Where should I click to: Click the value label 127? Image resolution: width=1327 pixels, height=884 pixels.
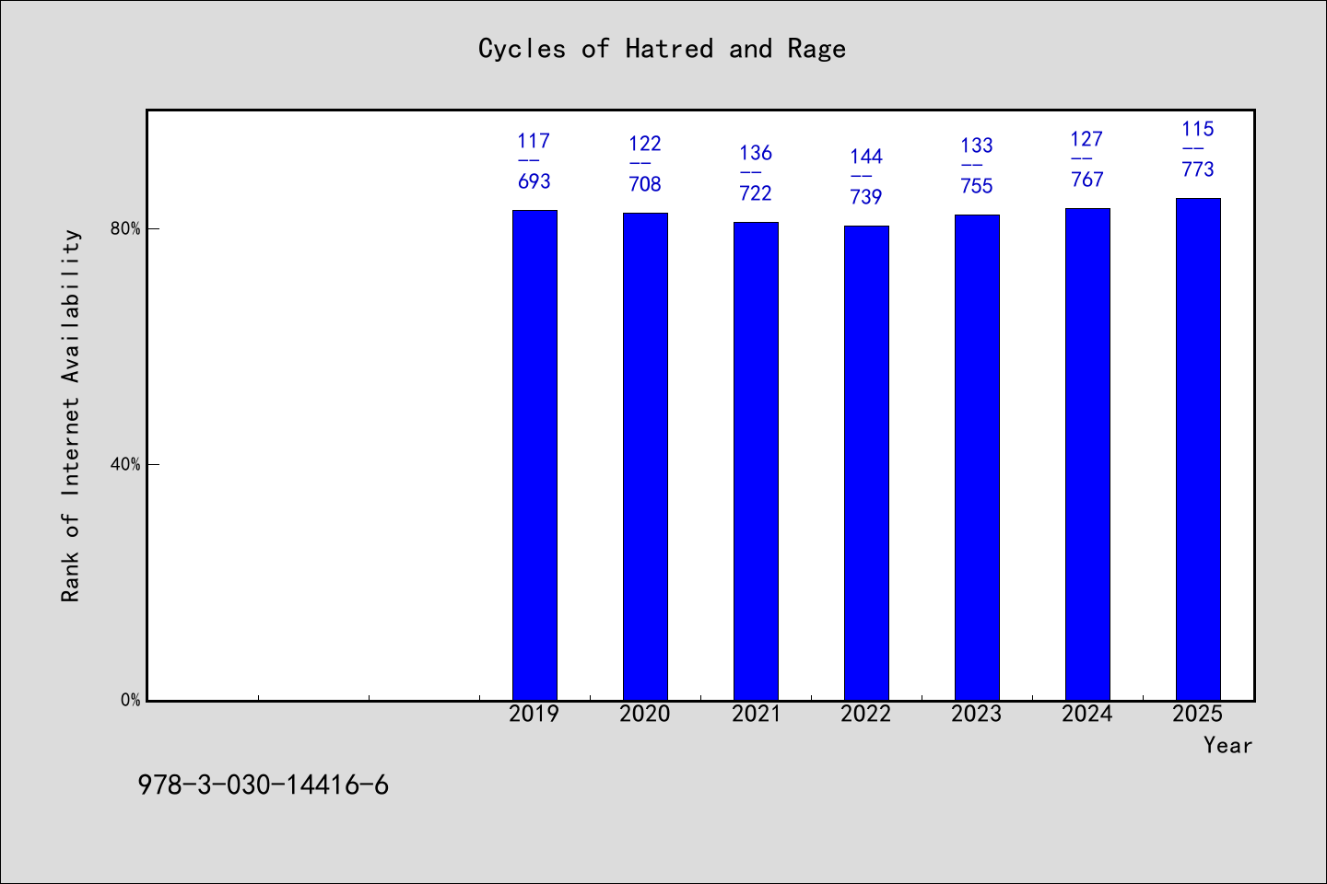coord(1087,139)
